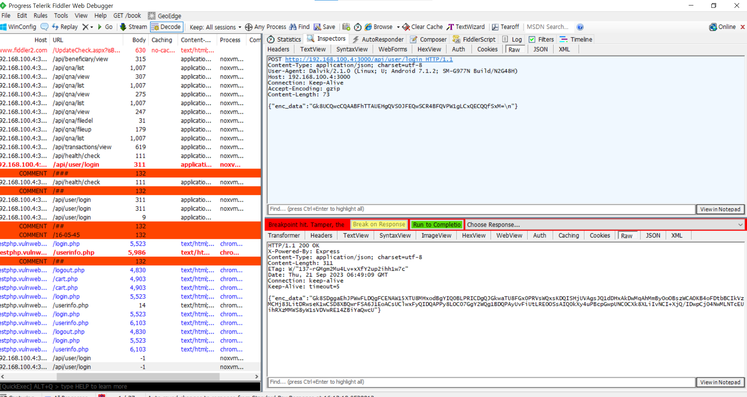Click the Replay arrows icon
747x397 pixels.
pyautogui.click(x=55, y=27)
